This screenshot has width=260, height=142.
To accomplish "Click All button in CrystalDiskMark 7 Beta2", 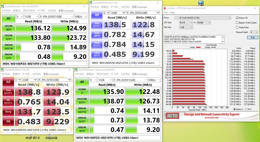I will 82,82.
